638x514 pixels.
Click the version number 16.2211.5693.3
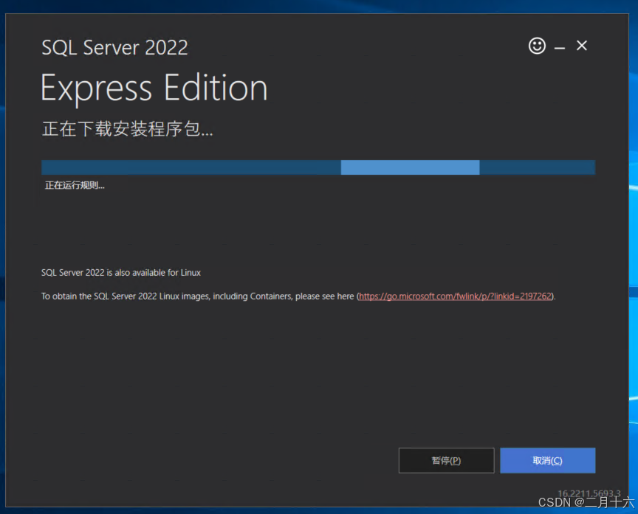click(589, 493)
